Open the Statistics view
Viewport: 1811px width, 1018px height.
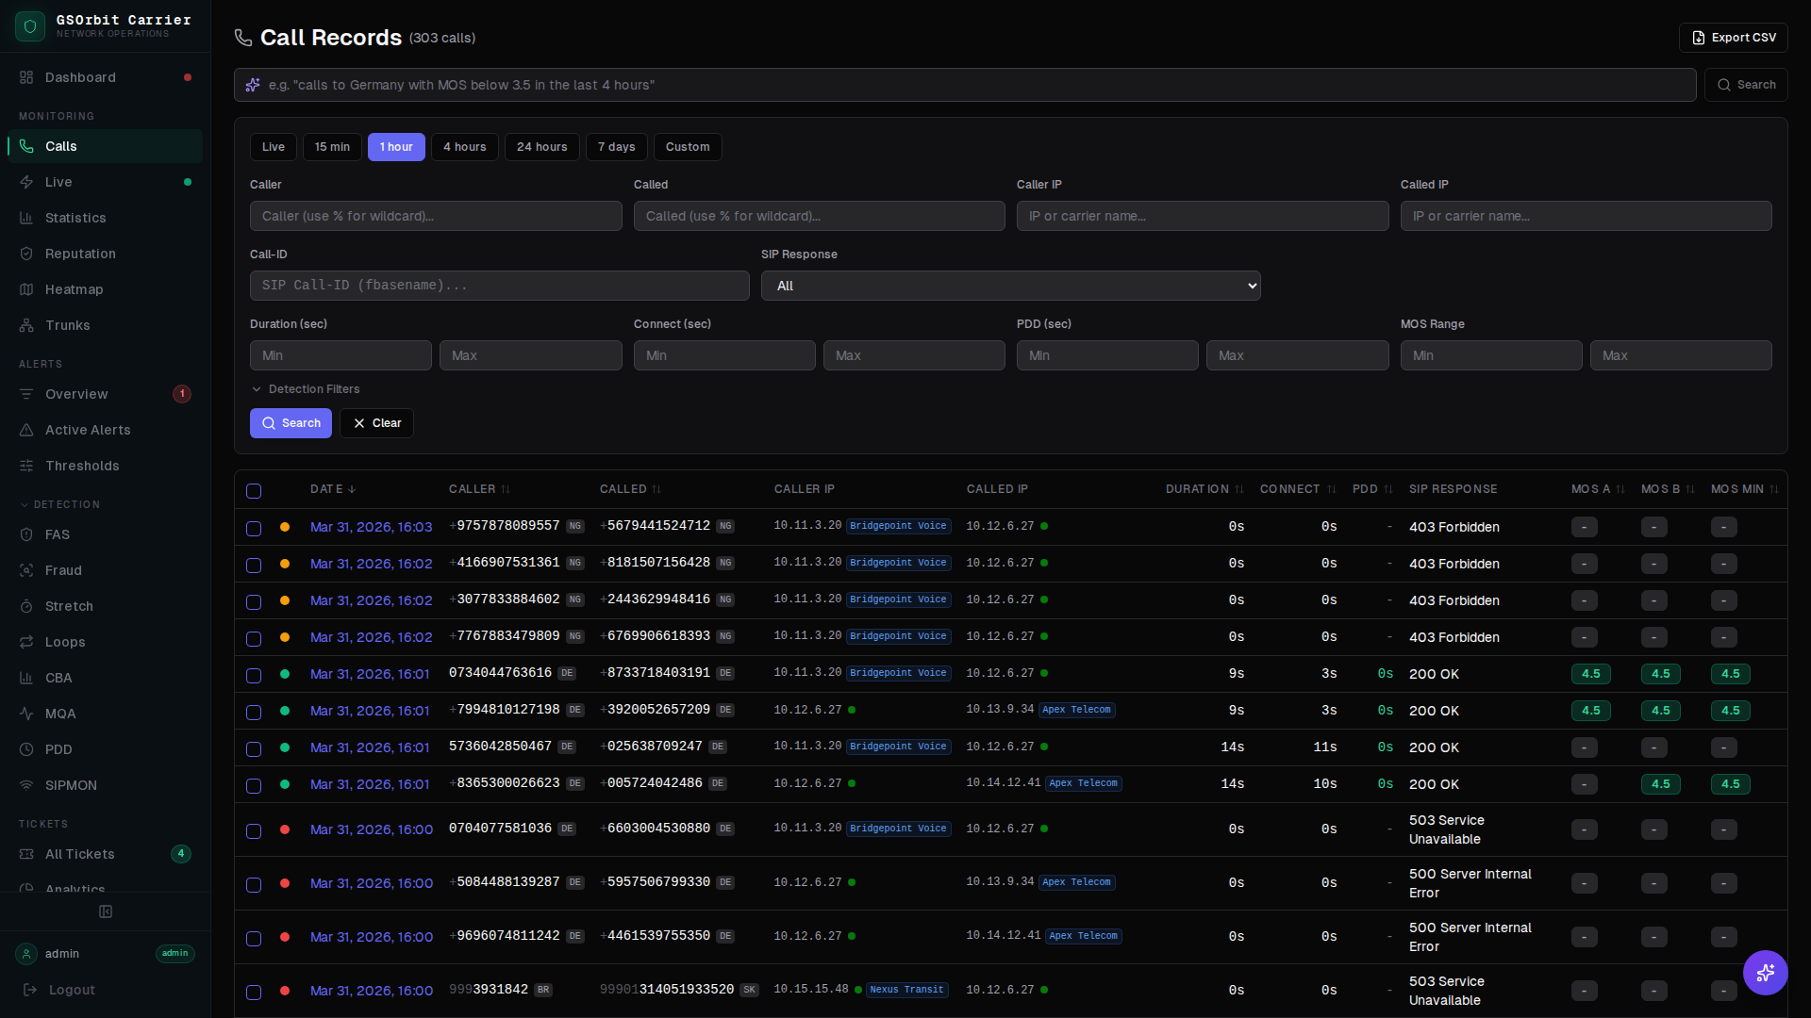pyautogui.click(x=75, y=218)
